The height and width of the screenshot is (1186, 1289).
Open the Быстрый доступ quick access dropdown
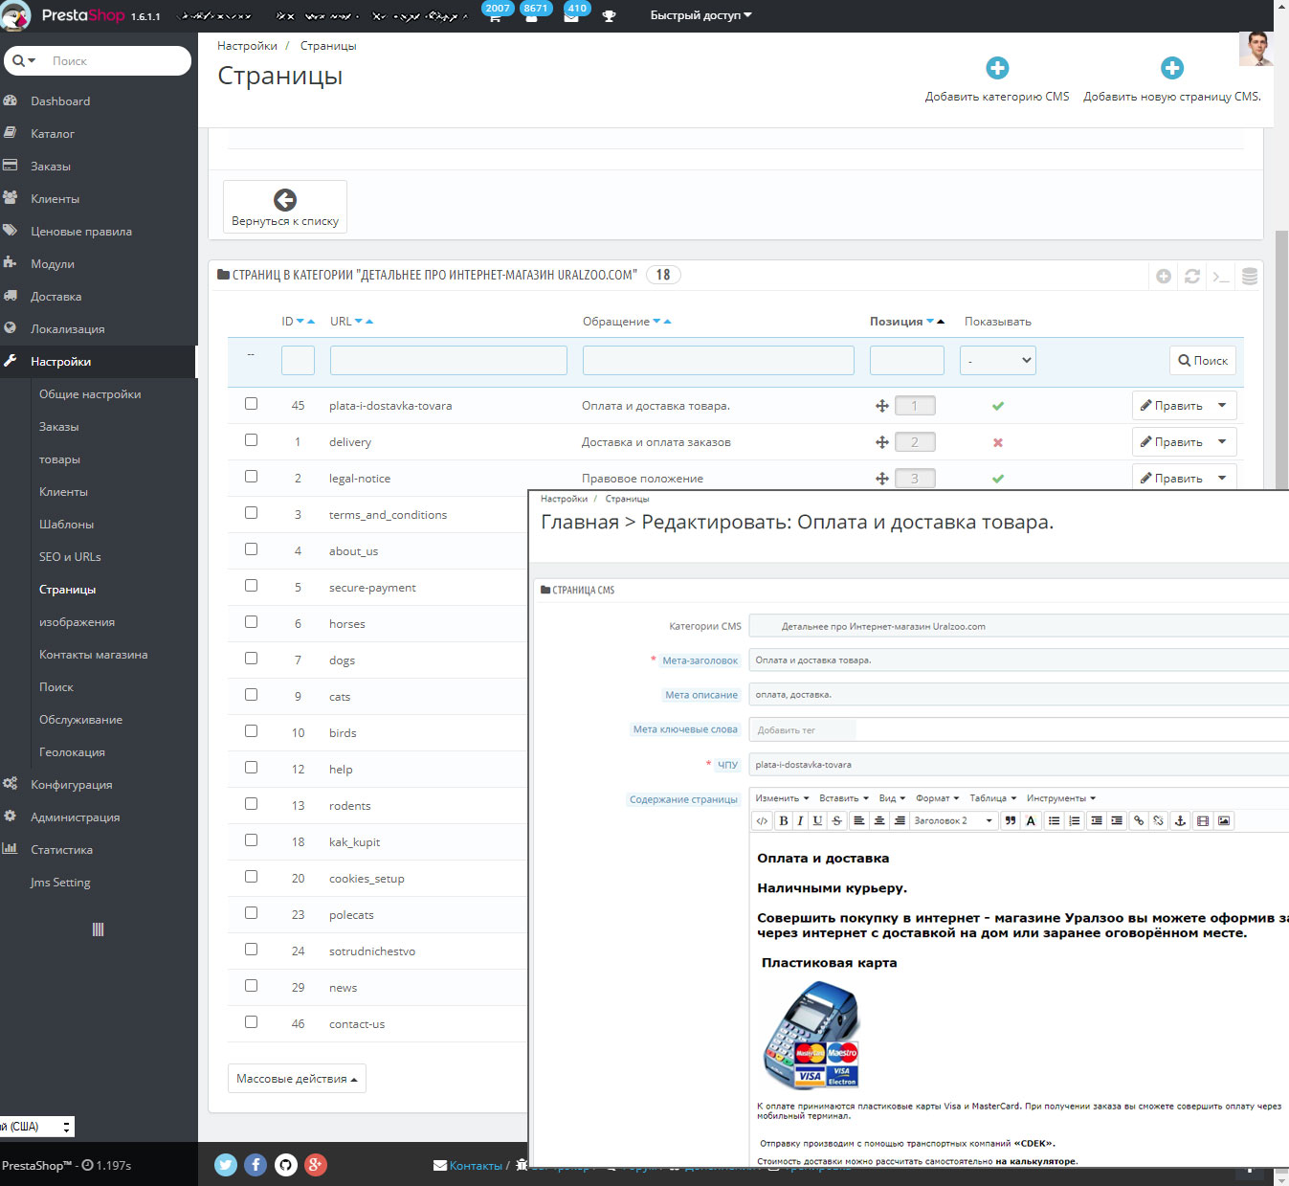pyautogui.click(x=700, y=15)
